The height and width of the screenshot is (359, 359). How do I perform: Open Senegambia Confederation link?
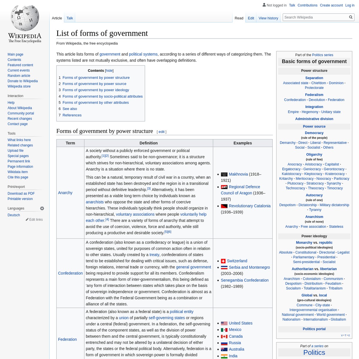pos(245,280)
